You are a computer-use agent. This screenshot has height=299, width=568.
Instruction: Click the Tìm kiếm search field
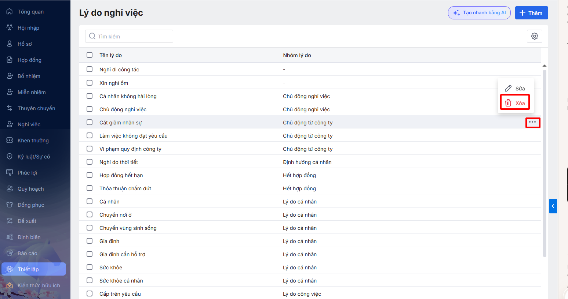129,36
